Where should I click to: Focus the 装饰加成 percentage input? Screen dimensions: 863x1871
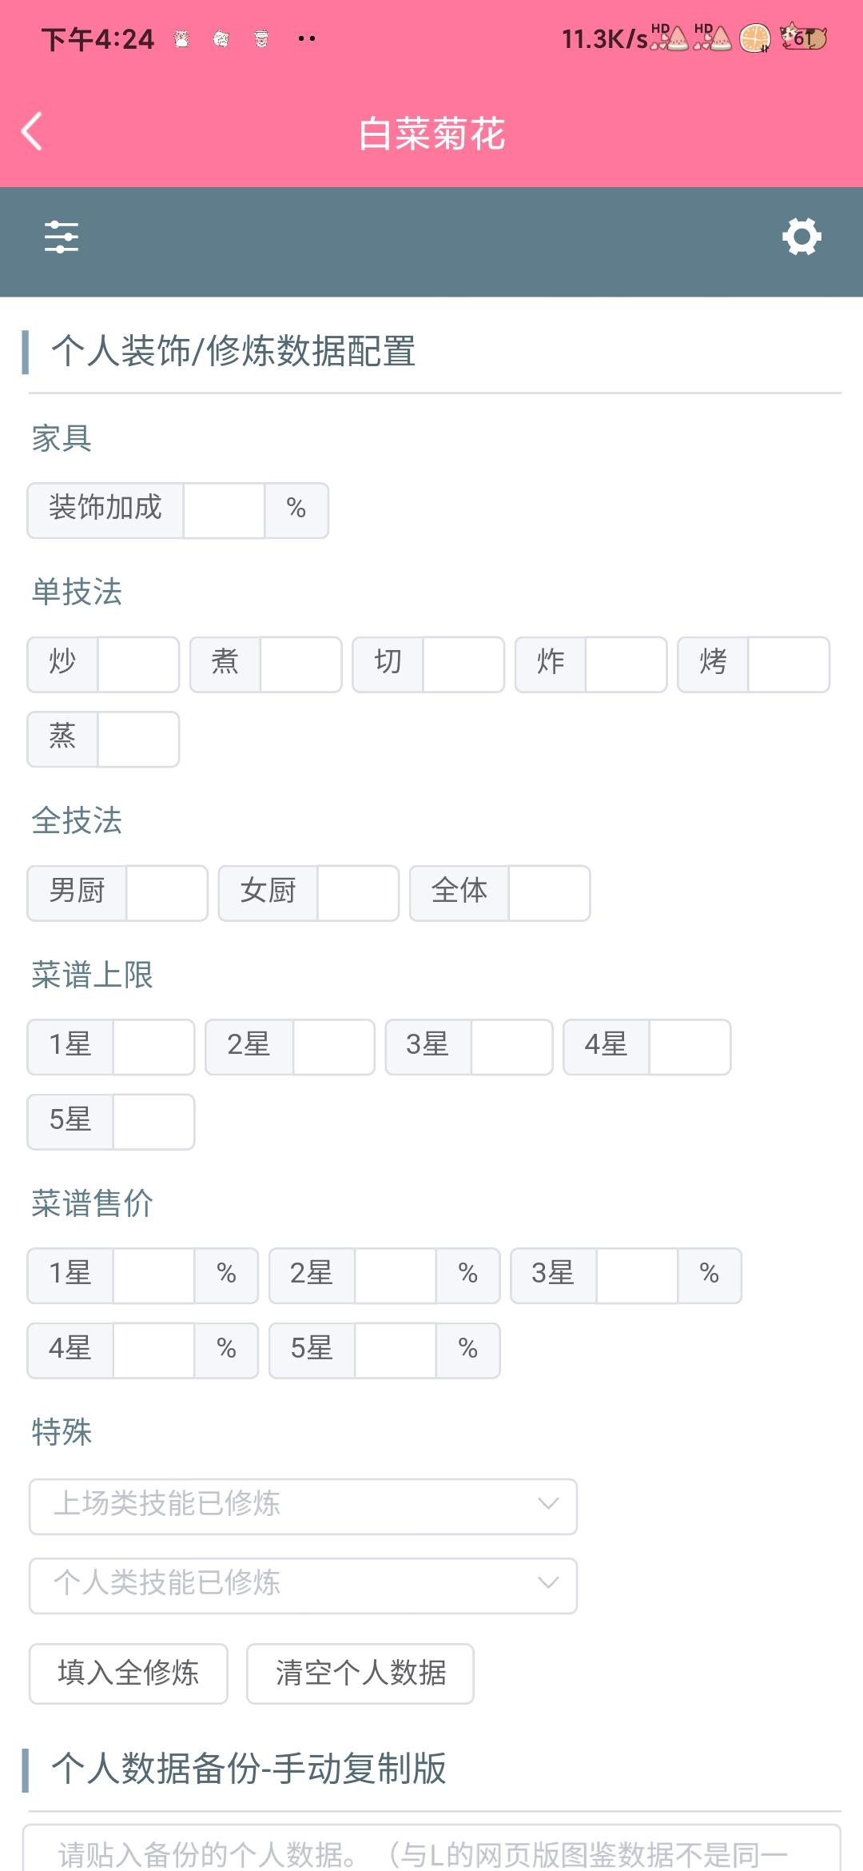point(224,510)
